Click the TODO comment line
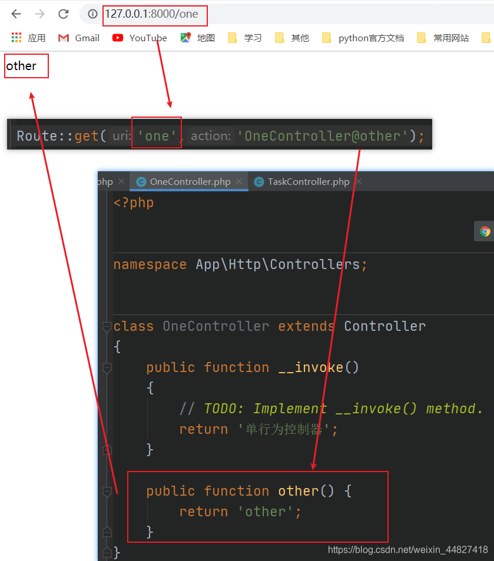This screenshot has width=494, height=561. [x=331, y=409]
